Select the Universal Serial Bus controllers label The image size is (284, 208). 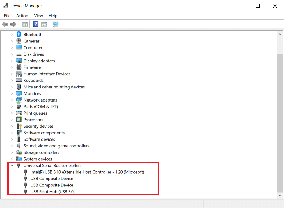(53, 166)
